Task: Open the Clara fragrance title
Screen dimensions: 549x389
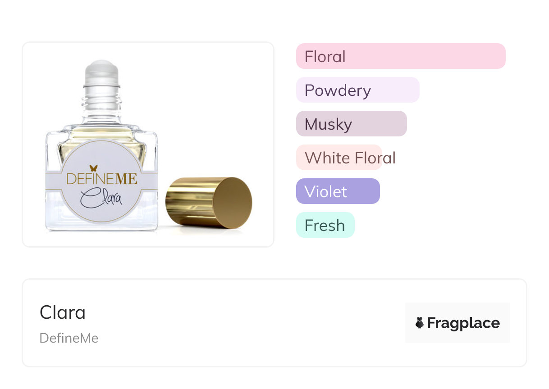Action: point(63,312)
